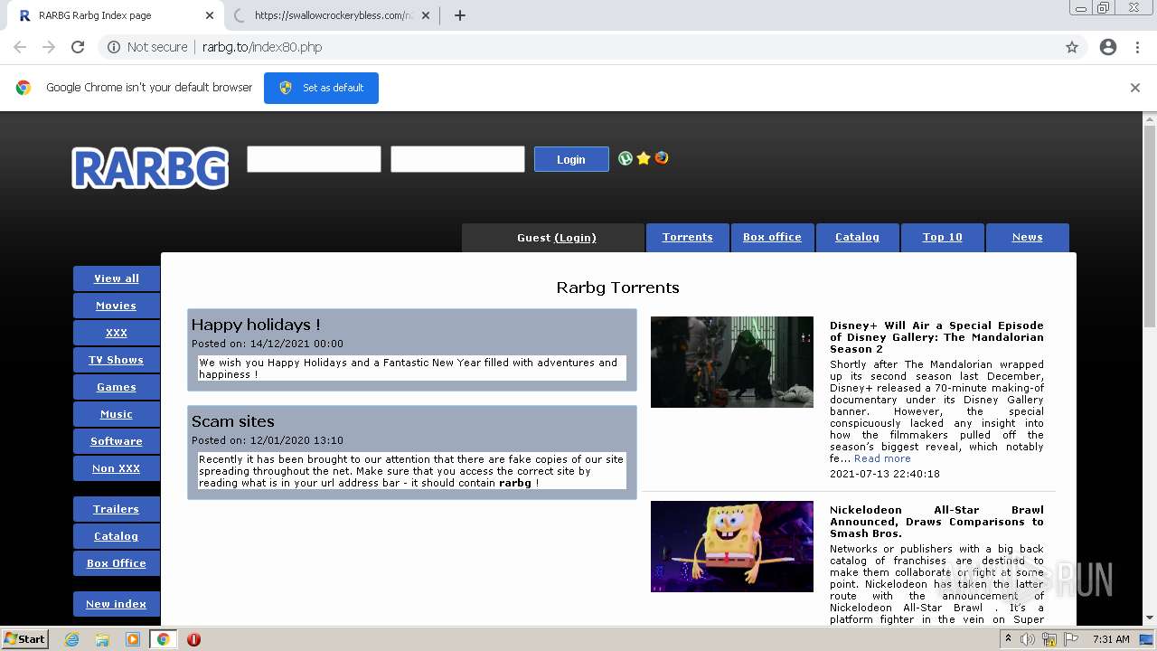The image size is (1157, 651).
Task: Click the scrollbar down arrow
Action: 1150,618
